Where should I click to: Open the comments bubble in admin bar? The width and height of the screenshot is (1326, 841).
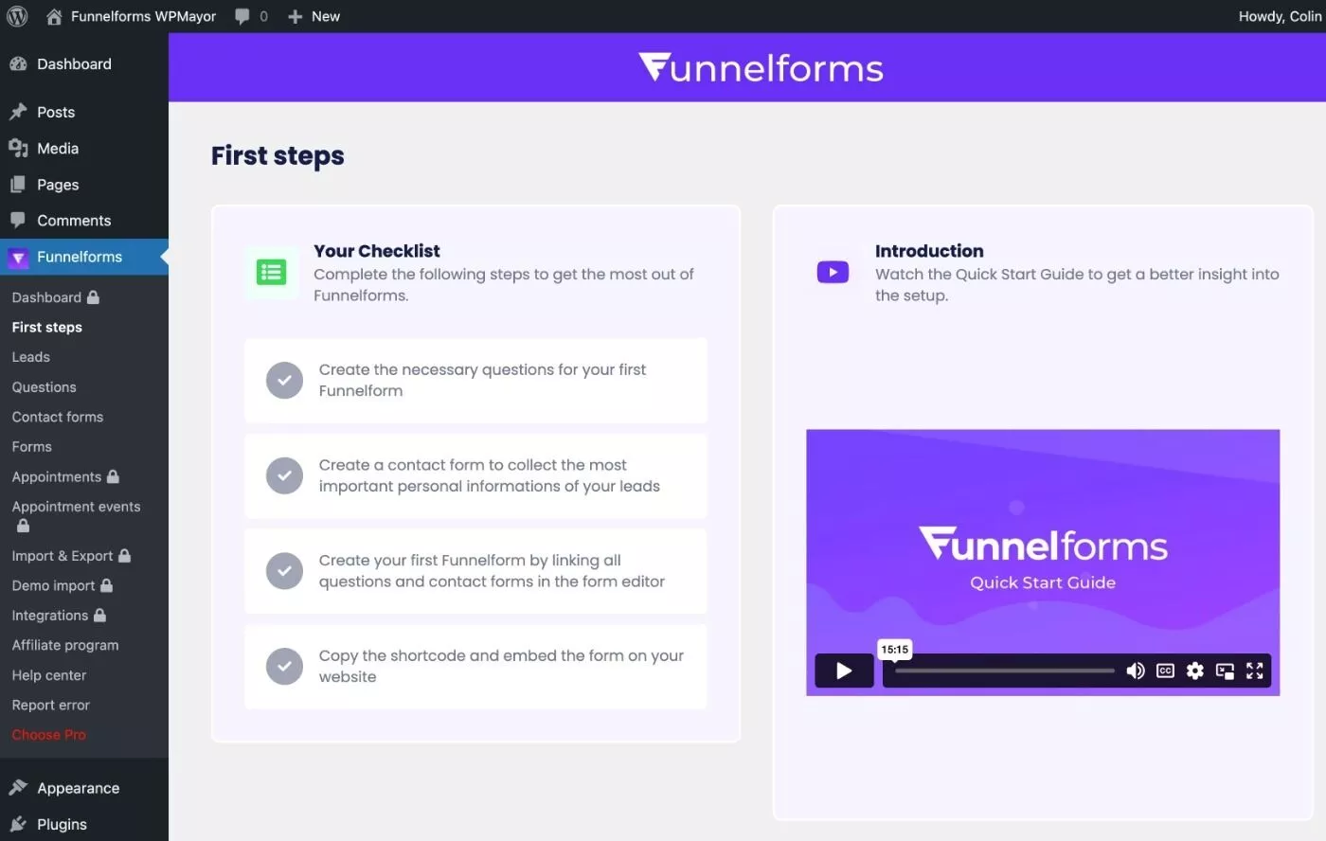click(242, 16)
